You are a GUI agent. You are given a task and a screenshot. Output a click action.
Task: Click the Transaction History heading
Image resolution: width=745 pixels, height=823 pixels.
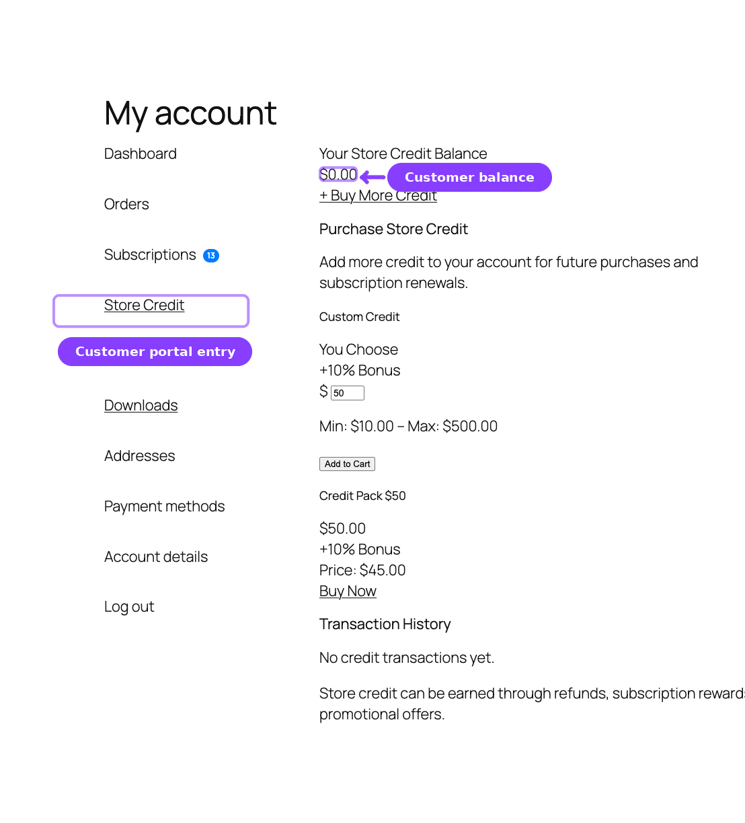pos(385,624)
